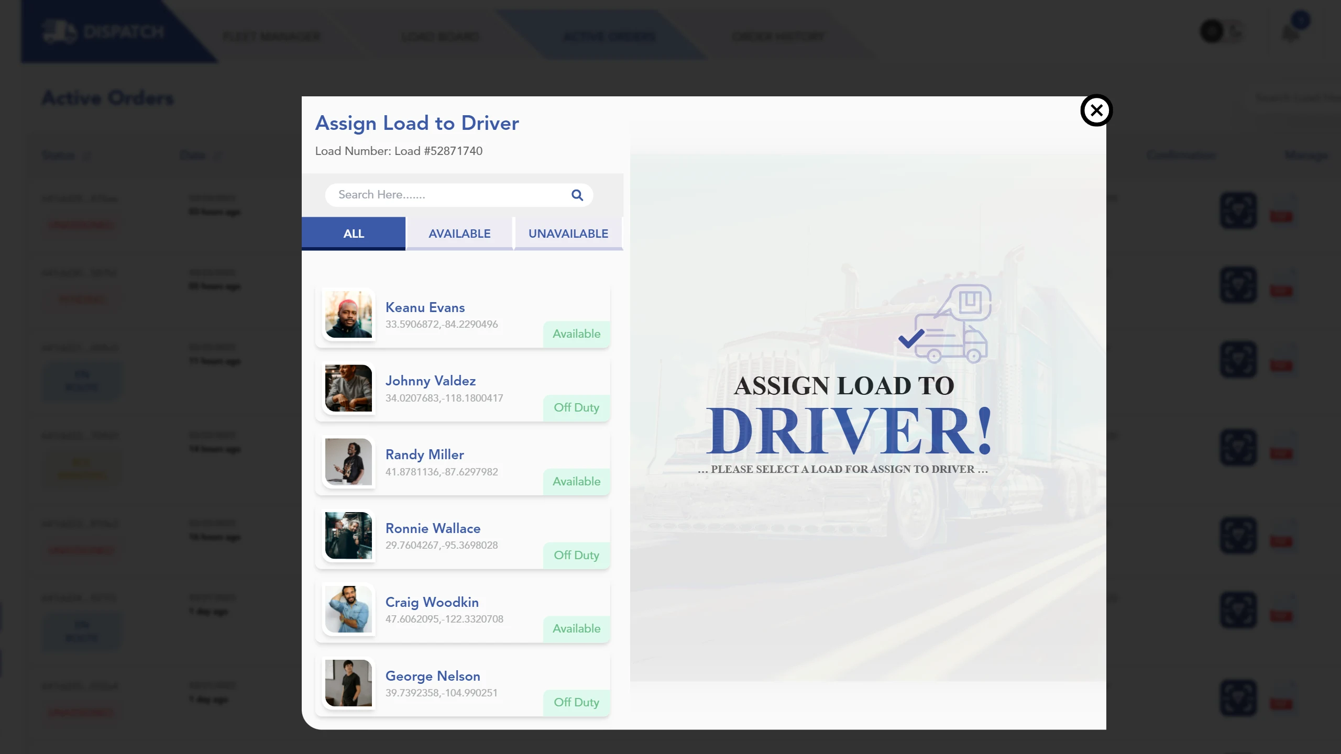Click Johnny Valdez profile photo

(x=348, y=388)
